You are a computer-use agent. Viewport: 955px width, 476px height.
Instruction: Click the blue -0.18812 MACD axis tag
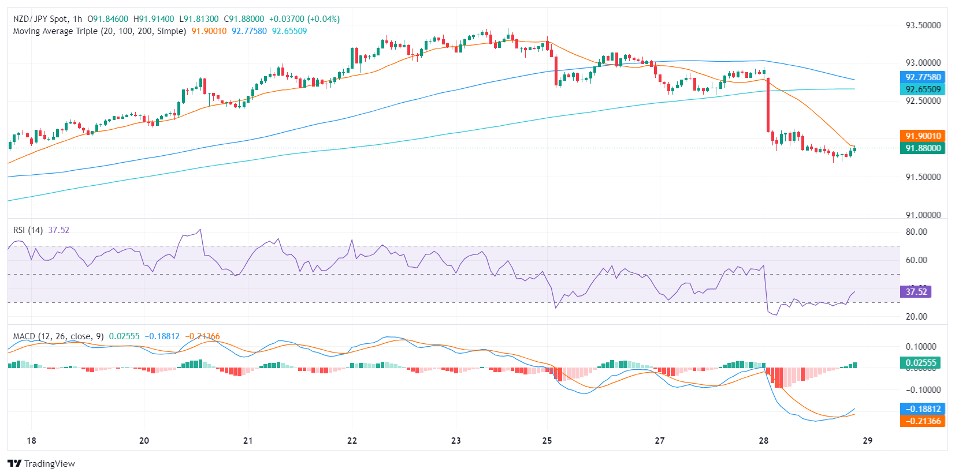[923, 409]
